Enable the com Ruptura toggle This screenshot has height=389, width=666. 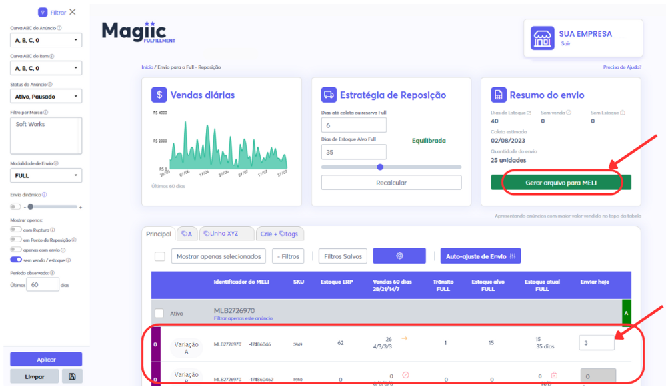click(16, 230)
